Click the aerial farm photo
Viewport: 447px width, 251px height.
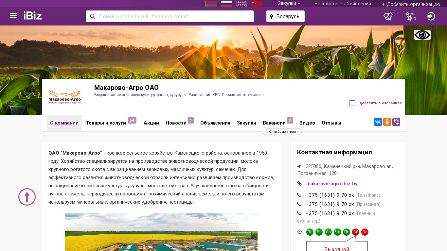161,232
